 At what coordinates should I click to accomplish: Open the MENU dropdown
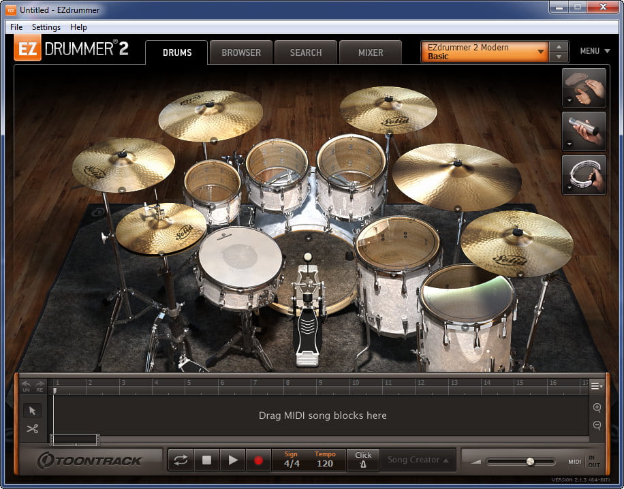click(x=595, y=51)
